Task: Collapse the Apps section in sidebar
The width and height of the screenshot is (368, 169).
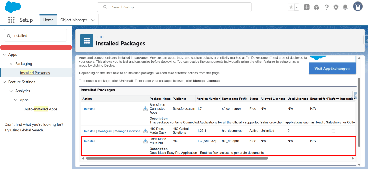Action: 4,55
